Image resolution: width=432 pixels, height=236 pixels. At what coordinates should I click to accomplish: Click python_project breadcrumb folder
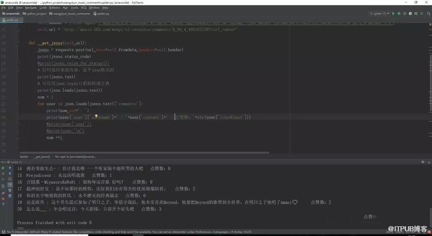pos(34,14)
